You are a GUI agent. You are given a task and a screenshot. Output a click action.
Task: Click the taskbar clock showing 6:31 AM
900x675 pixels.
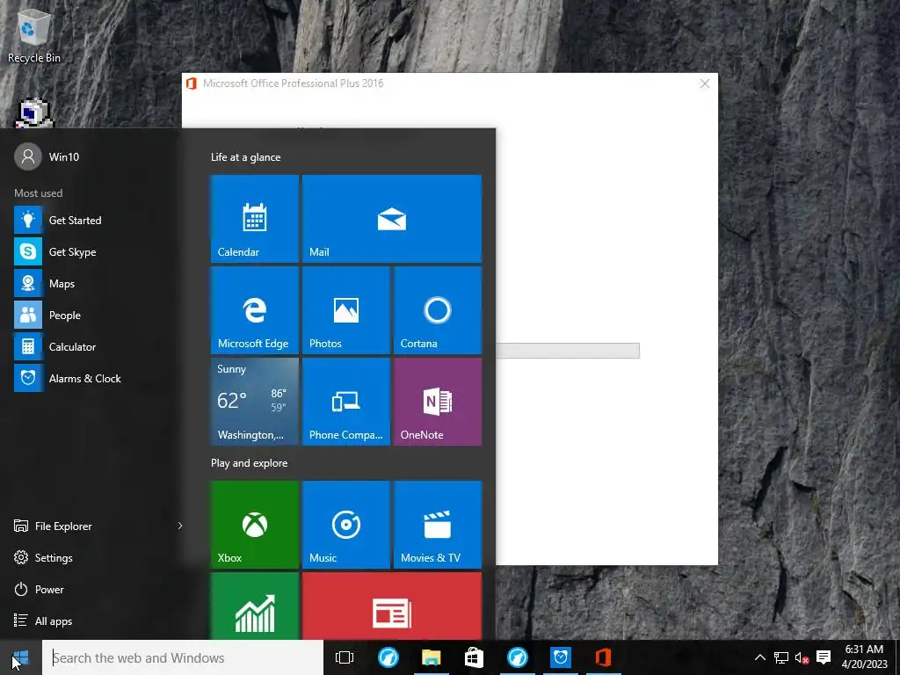[865, 657]
